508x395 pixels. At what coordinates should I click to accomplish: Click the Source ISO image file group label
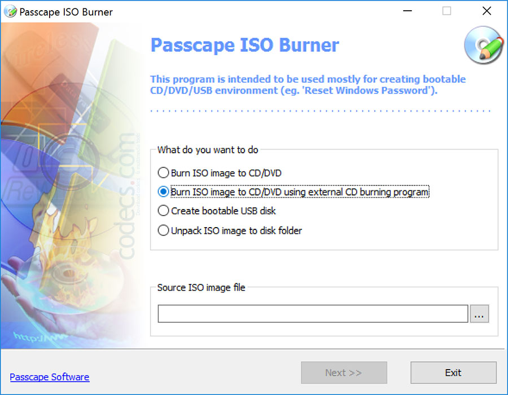click(x=201, y=287)
